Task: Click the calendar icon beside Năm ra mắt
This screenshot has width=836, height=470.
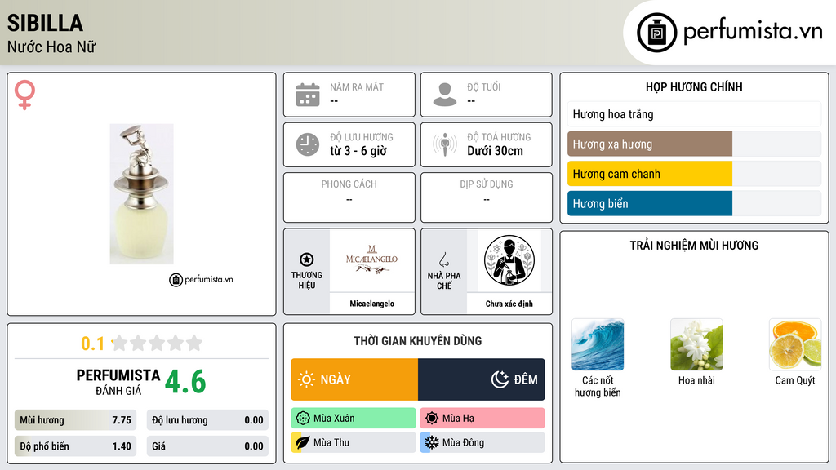Action: (x=308, y=95)
